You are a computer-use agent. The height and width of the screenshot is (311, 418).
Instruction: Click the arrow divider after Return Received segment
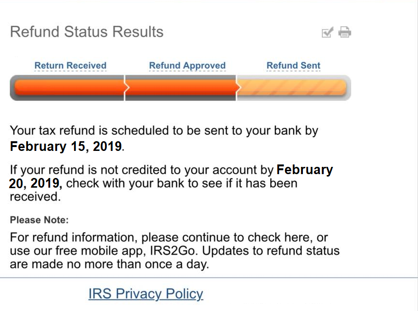point(126,88)
